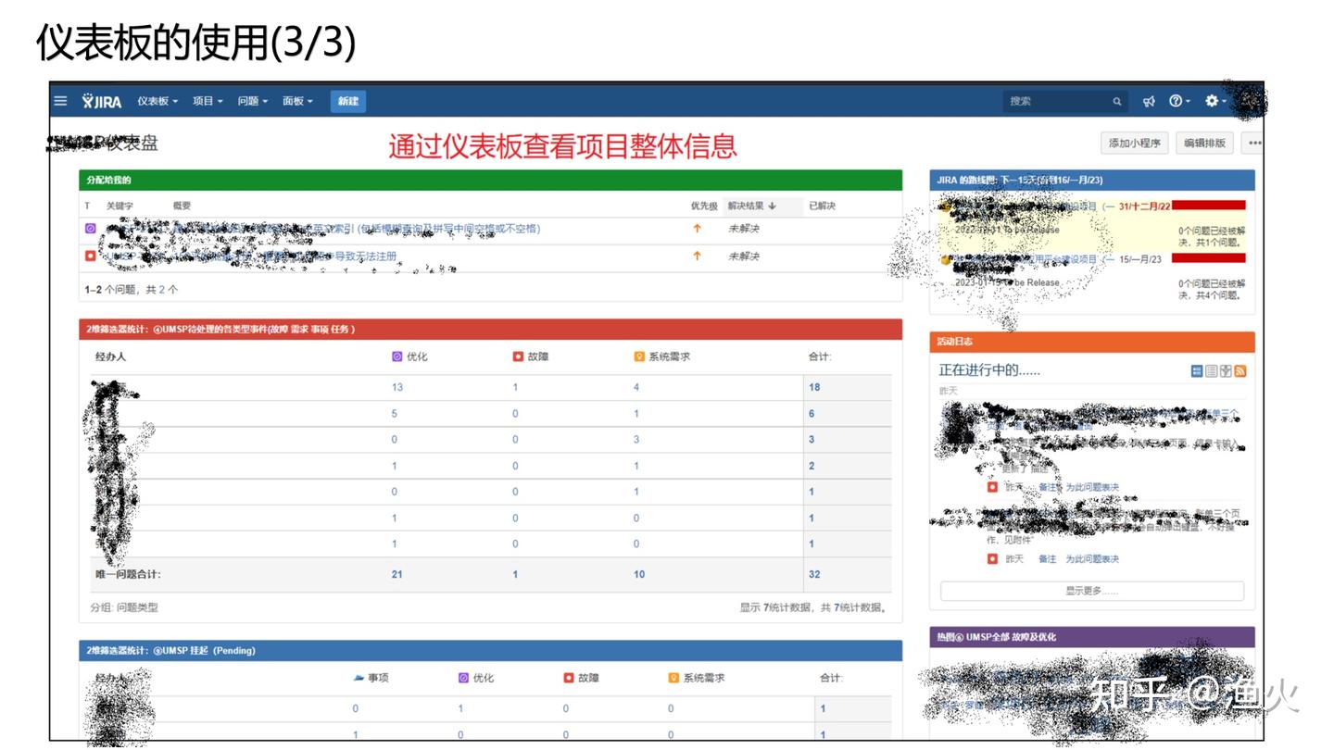This screenshot has height=750, width=1334.
Task: Click the JIRA logo
Action: tap(102, 101)
